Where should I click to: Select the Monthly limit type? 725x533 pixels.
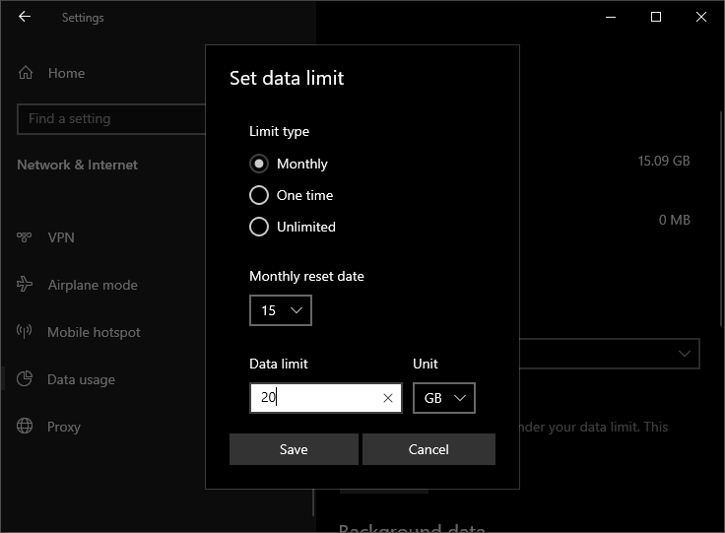point(259,164)
